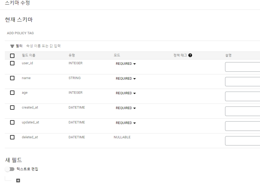The image size is (260, 193).
Task: Open the updated_at REQUIRED mode dropdown
Action: [126, 123]
